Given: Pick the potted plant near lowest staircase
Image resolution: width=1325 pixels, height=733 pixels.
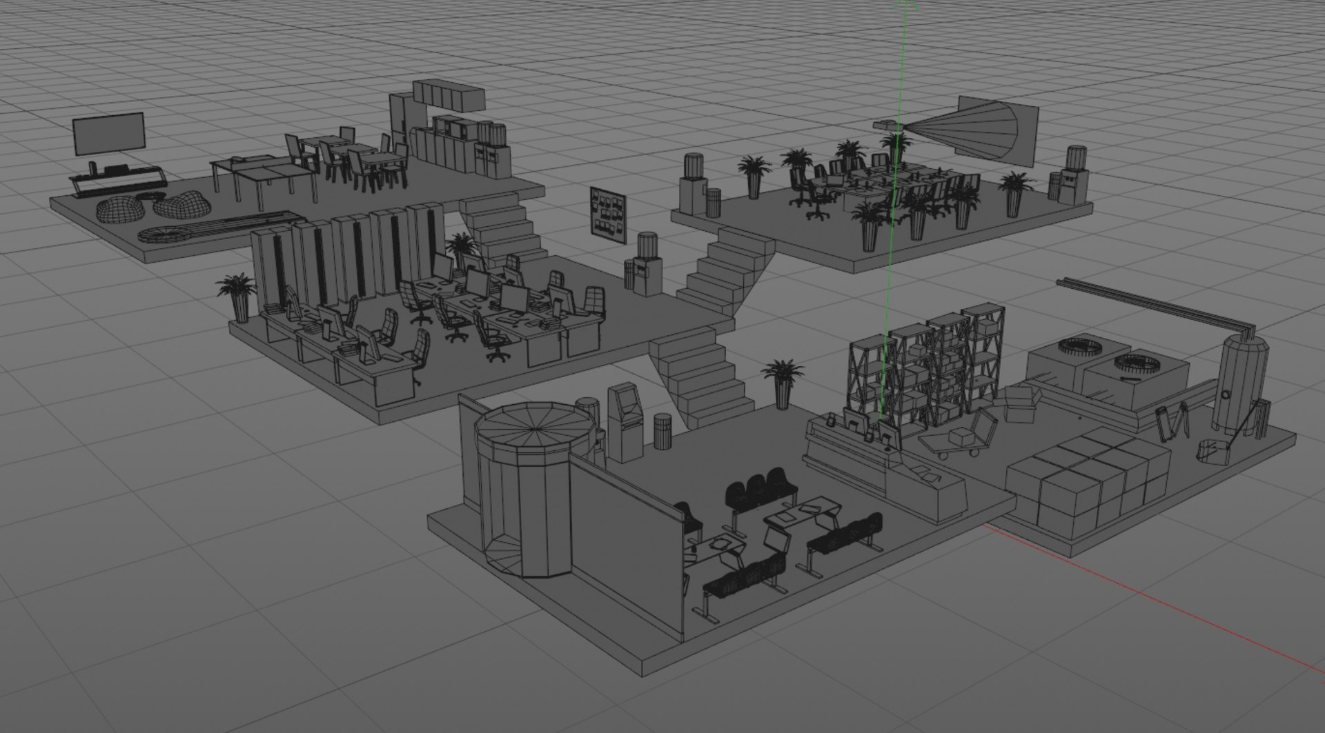Looking at the screenshot, I should [x=782, y=383].
